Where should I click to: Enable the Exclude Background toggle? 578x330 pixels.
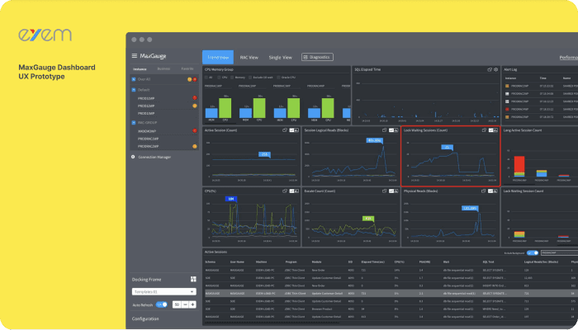[x=532, y=252]
